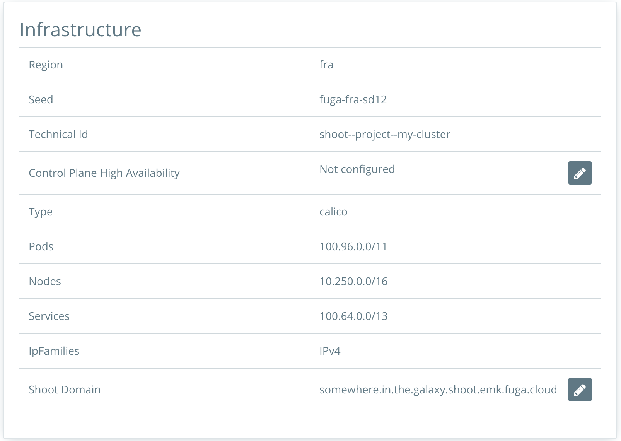The image size is (621, 441).
Task: Click the Services row label
Action: coord(49,316)
